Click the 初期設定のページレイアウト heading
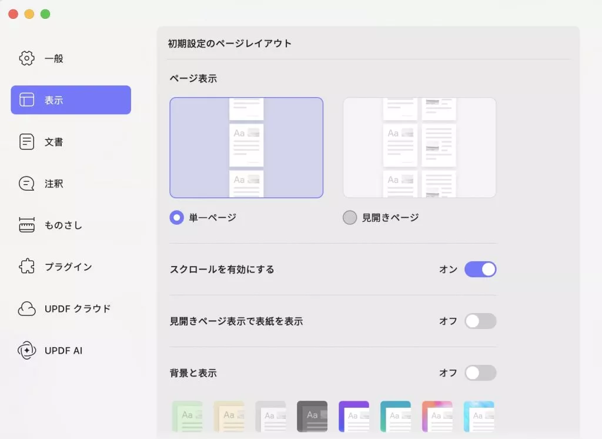602x439 pixels. click(230, 44)
